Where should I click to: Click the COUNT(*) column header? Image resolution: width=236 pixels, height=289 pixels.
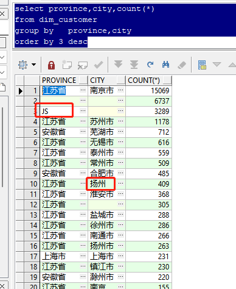click(149, 80)
